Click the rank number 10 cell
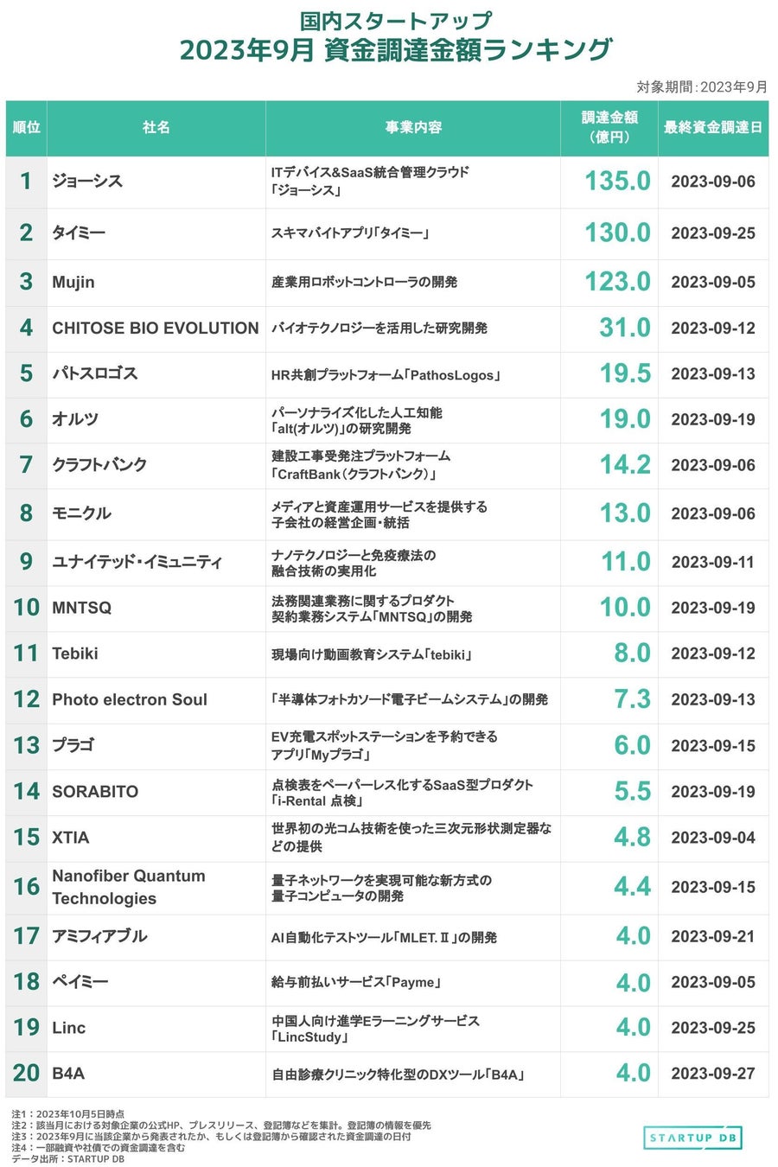This screenshot has height=1167, width=778. click(26, 608)
